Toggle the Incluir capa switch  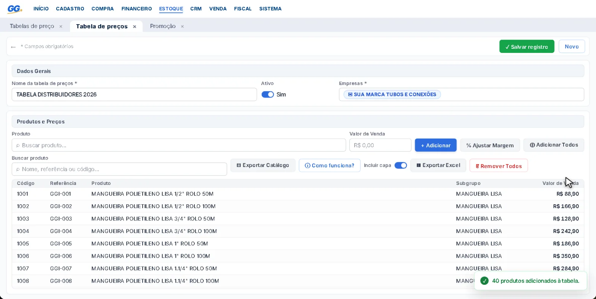(x=401, y=166)
